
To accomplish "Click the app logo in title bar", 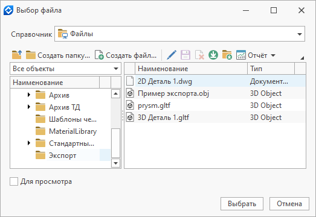I will click(x=8, y=10).
